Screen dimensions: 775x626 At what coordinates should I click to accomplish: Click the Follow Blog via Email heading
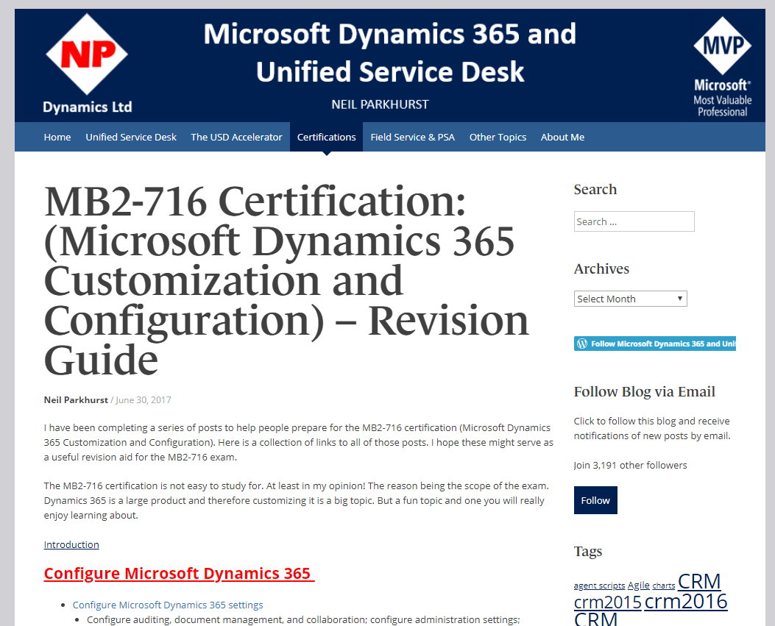tap(645, 391)
